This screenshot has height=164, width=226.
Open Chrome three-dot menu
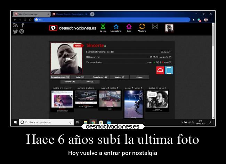click(211, 20)
